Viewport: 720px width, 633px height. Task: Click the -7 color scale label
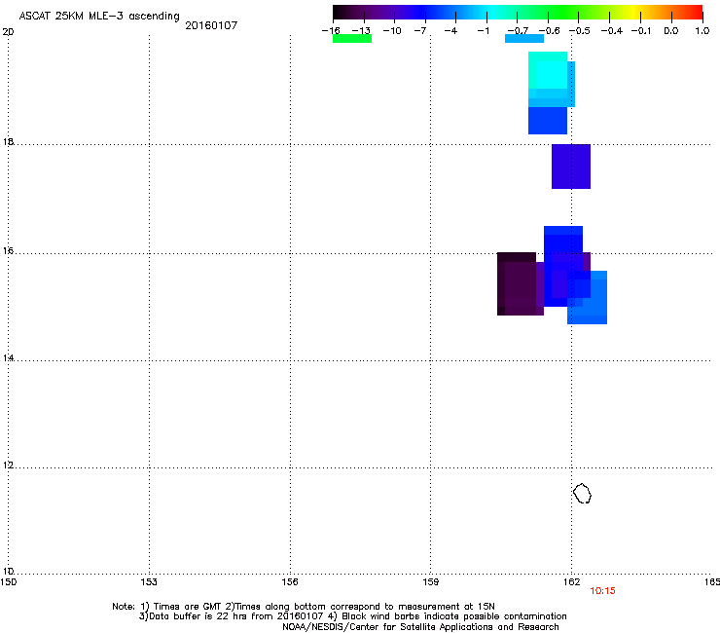[x=420, y=31]
